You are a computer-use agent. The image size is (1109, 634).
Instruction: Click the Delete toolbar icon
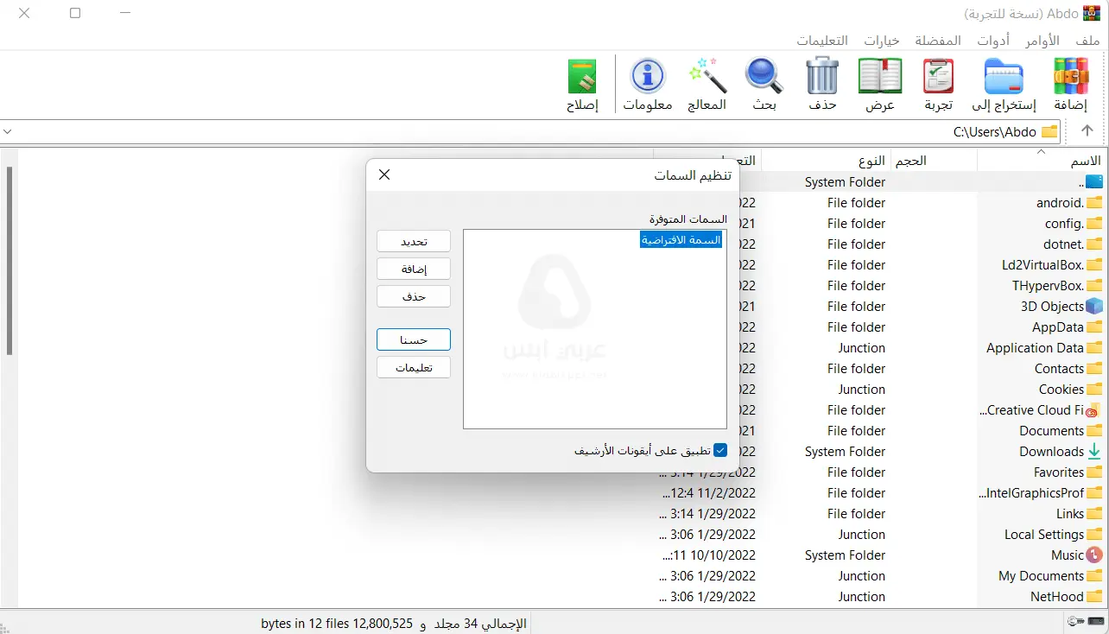(x=821, y=82)
